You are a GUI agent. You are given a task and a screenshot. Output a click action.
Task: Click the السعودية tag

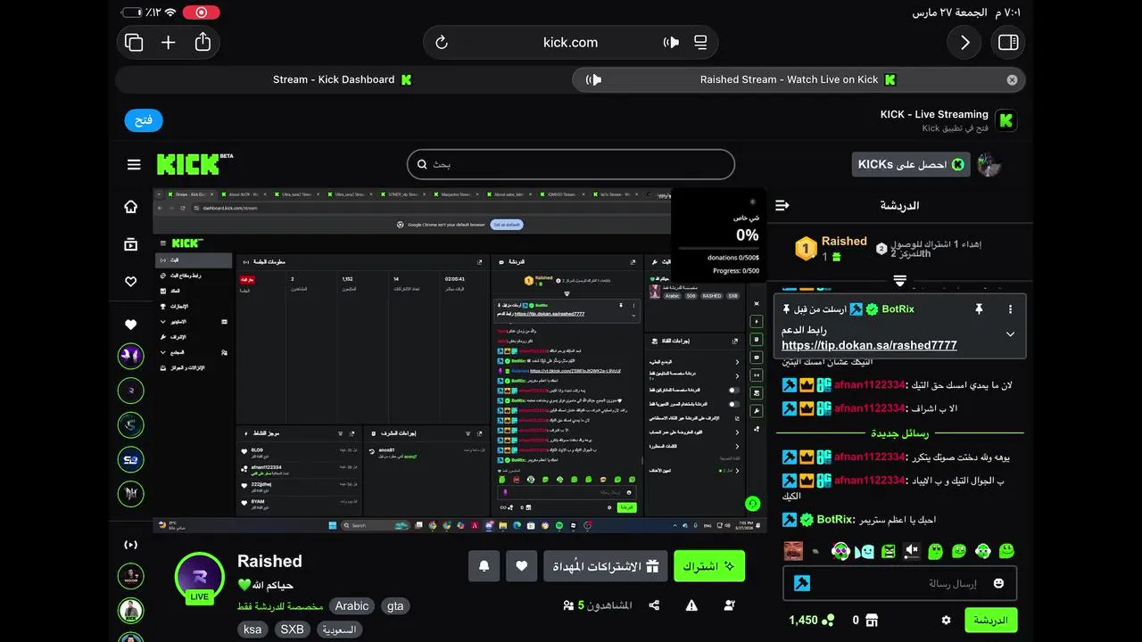tap(339, 630)
